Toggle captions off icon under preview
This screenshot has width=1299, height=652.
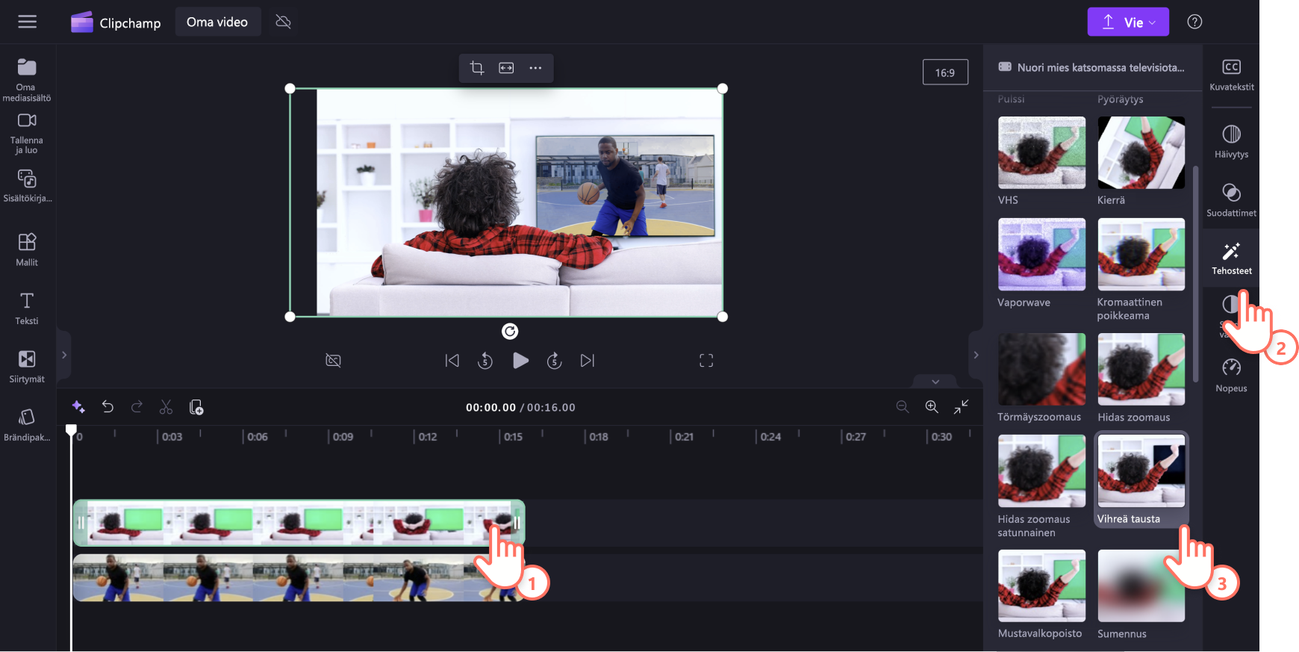pos(334,361)
